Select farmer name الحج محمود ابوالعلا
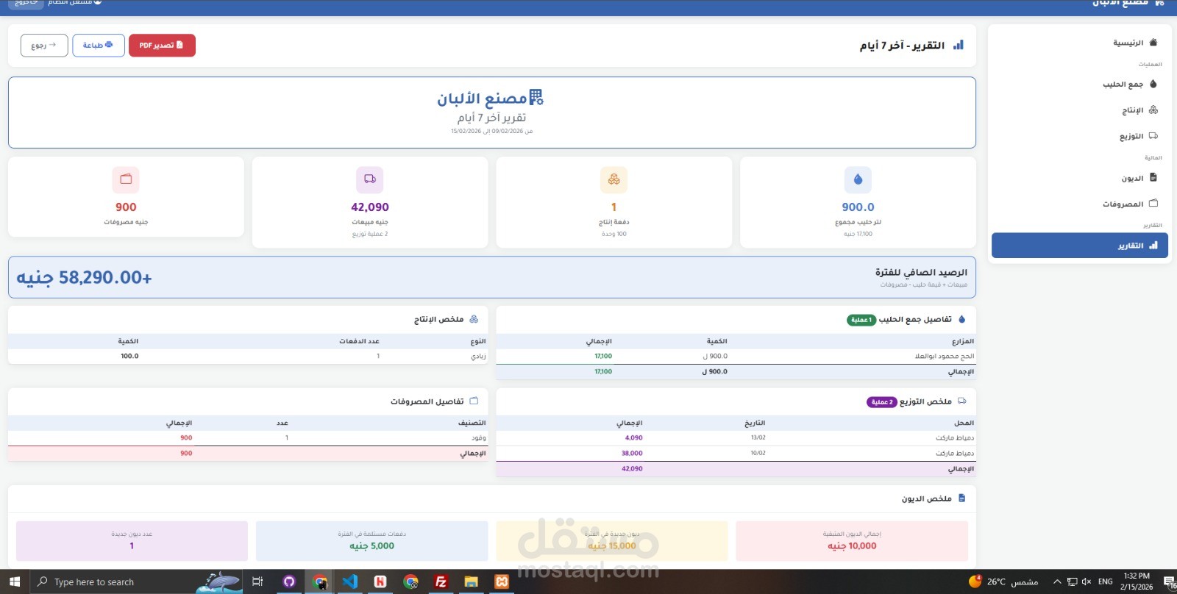 945,357
